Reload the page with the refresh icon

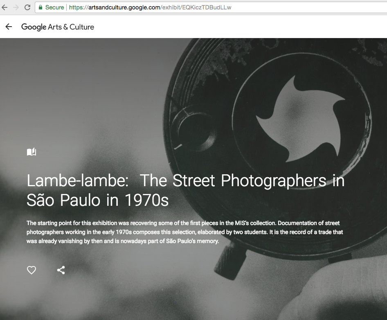(x=27, y=7)
